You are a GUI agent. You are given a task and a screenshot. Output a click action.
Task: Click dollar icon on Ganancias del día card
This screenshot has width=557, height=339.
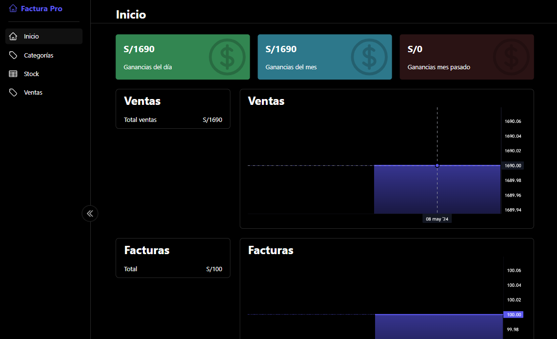[x=227, y=57]
